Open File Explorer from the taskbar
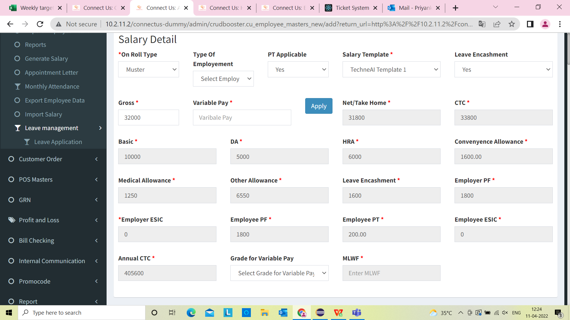Image resolution: width=570 pixels, height=320 pixels. 265,313
